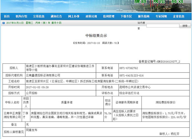Click 昆明市公共资源交易中心 cell
Viewport: 192px width, 139px height.
154,87
